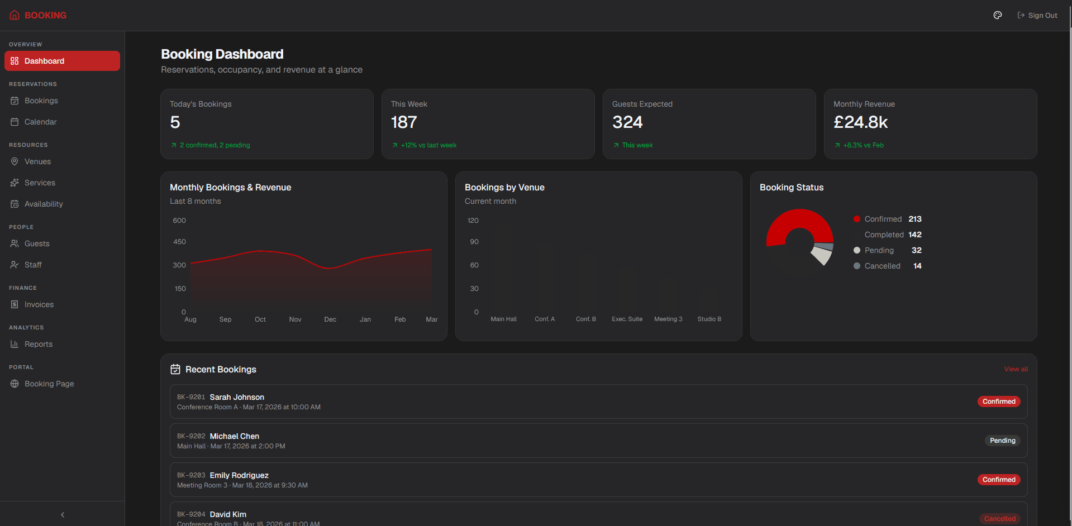Select Dashboard in the sidebar
This screenshot has width=1072, height=526.
(x=62, y=61)
